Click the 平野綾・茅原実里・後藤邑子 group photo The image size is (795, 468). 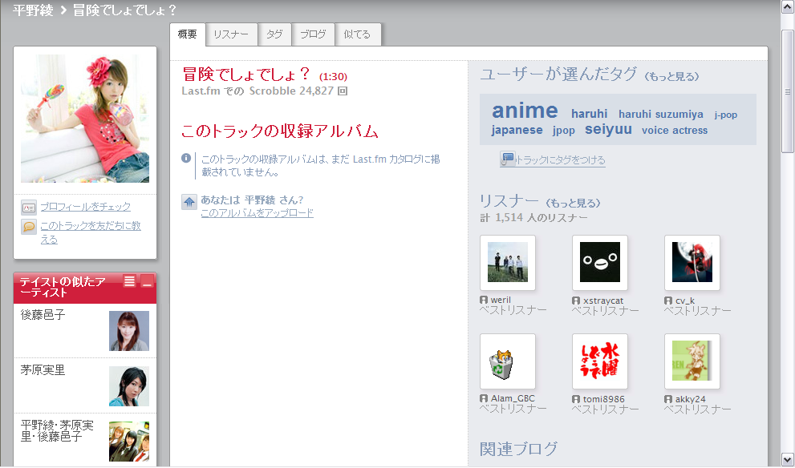[x=129, y=442]
